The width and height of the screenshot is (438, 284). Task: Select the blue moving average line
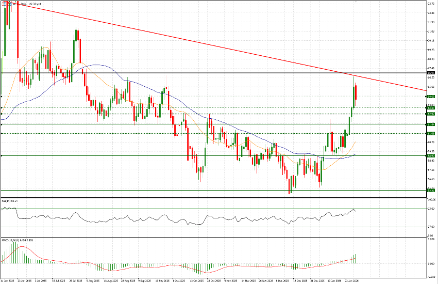(129, 81)
